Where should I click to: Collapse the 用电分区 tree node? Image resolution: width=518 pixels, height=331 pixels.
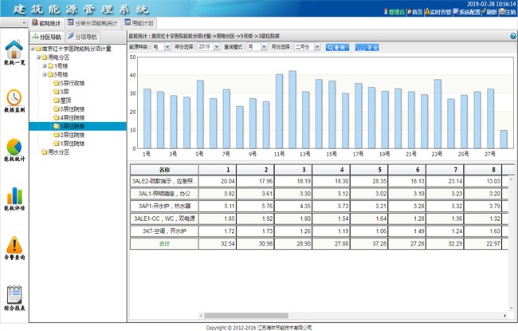click(x=38, y=57)
